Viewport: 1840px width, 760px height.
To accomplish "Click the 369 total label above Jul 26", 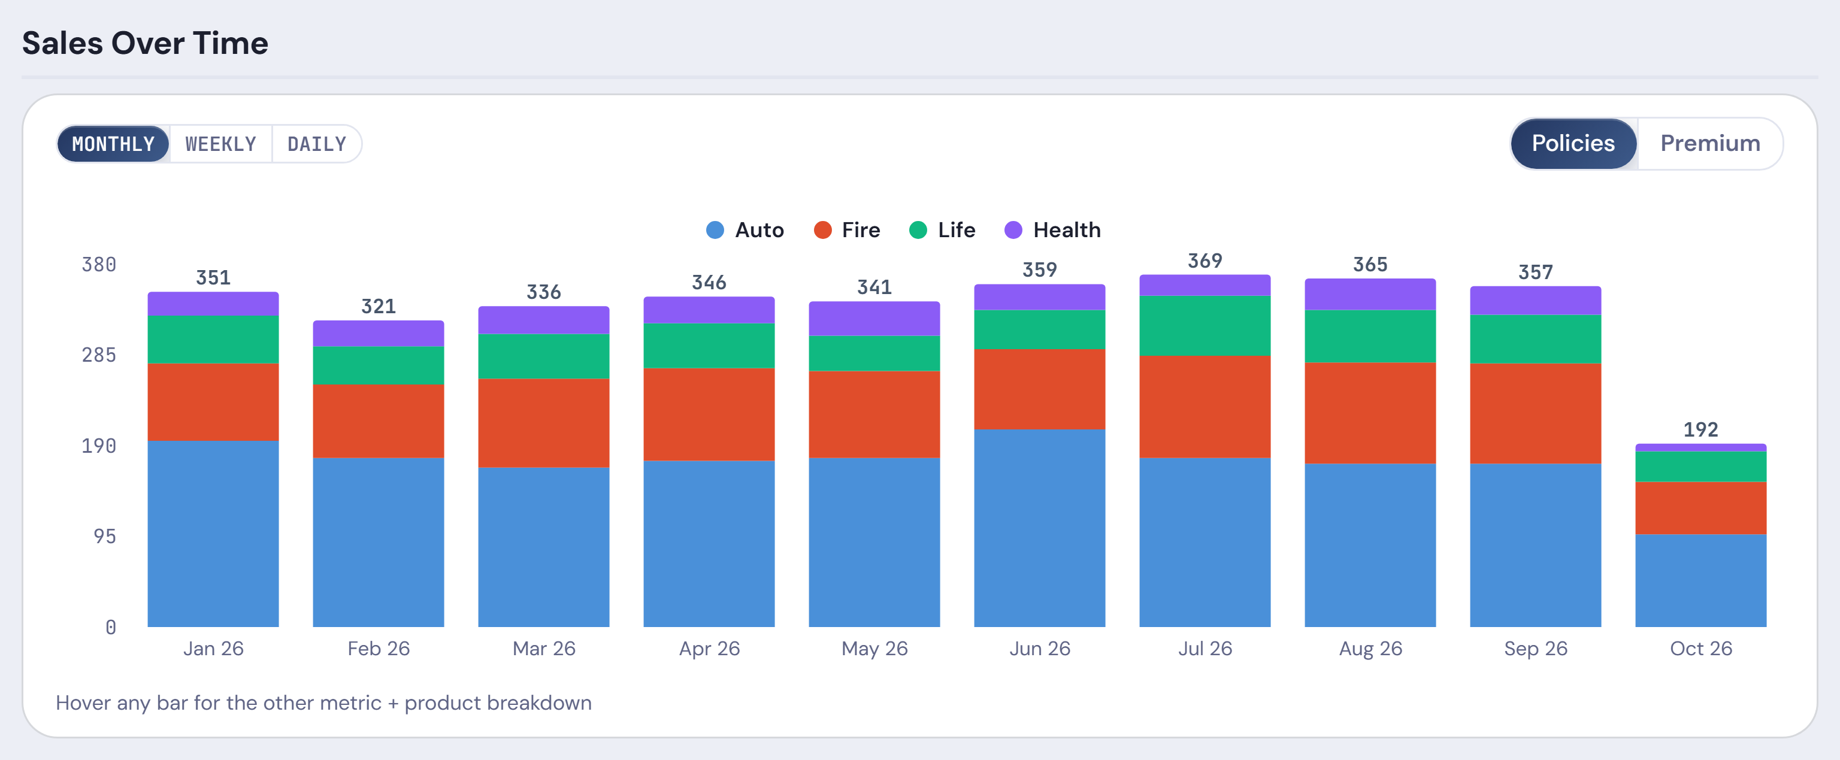I will click(x=1205, y=261).
